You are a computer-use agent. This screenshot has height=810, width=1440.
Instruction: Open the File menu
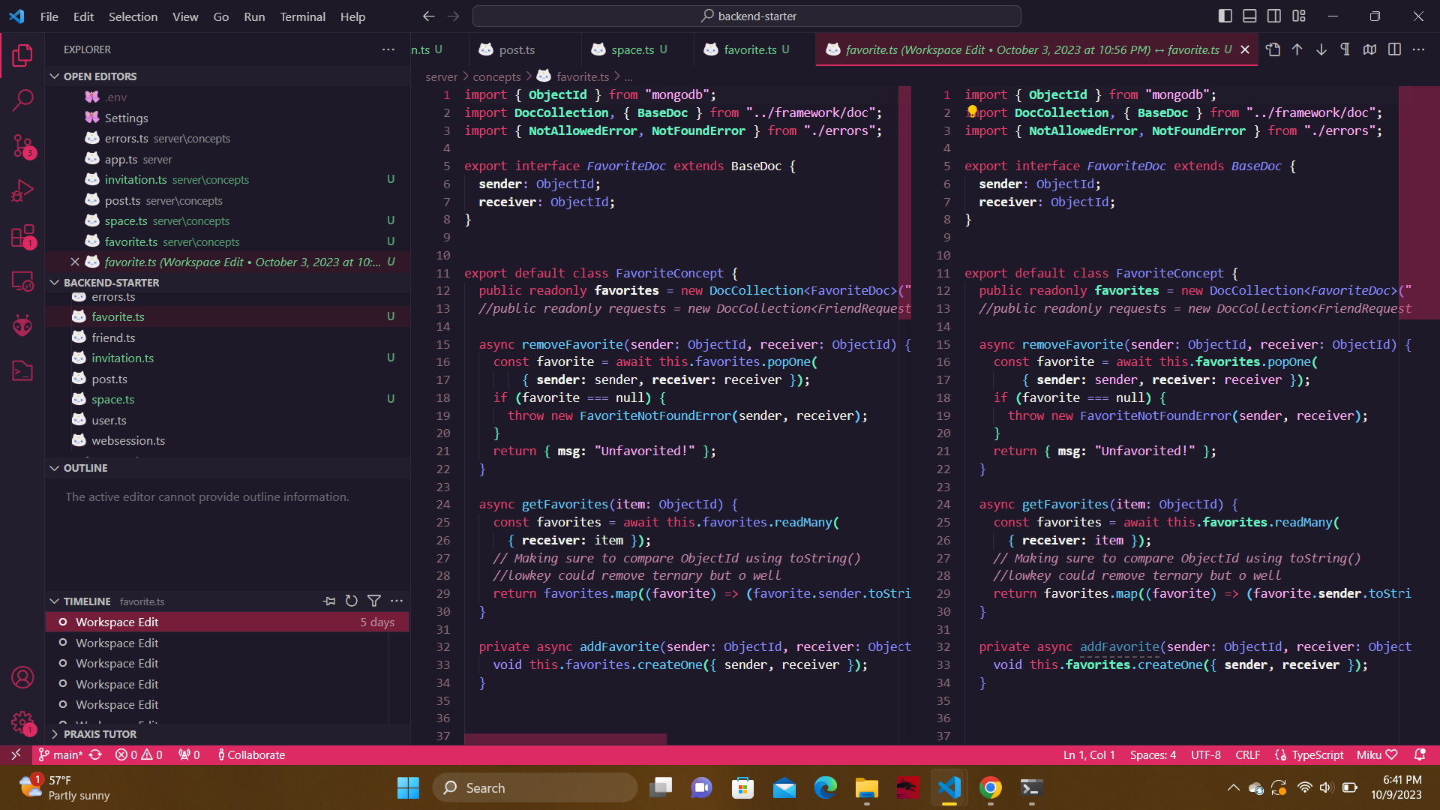(49, 16)
